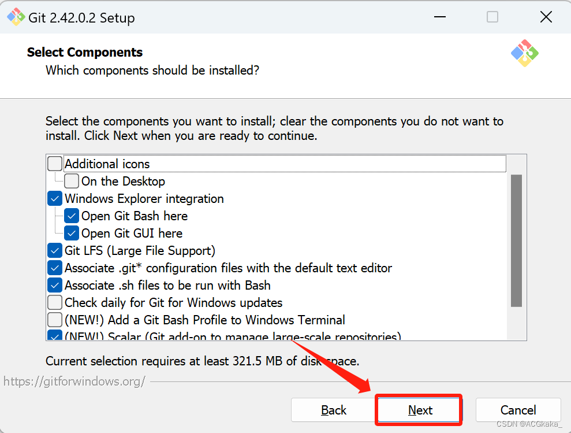Uncheck Associate .sh files with Bash
The height and width of the screenshot is (433, 571).
55,285
